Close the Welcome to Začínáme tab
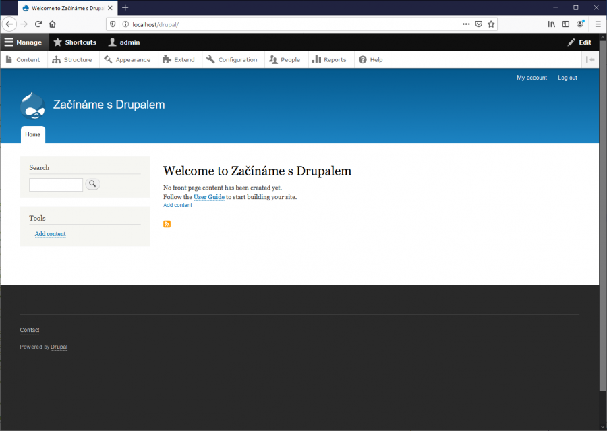The width and height of the screenshot is (607, 431). (x=110, y=7)
